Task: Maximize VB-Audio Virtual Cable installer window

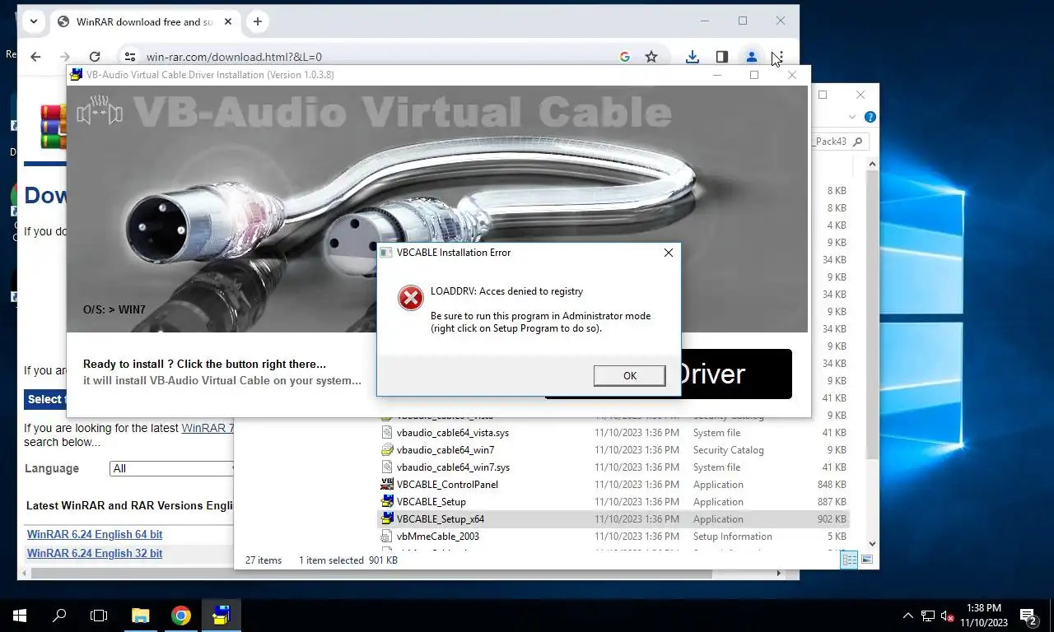Action: (x=753, y=75)
